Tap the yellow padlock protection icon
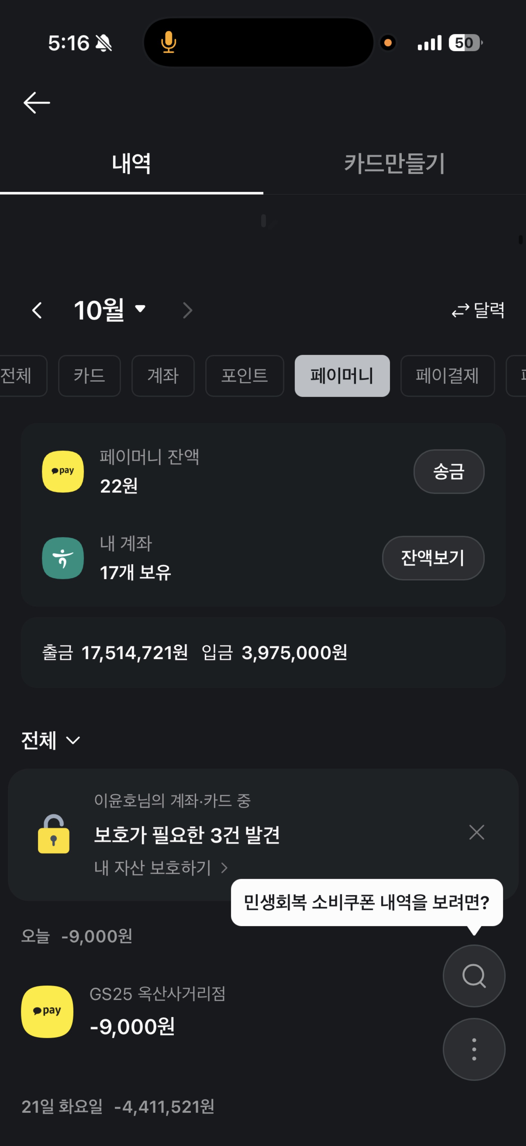This screenshot has height=1146, width=526. (x=54, y=834)
